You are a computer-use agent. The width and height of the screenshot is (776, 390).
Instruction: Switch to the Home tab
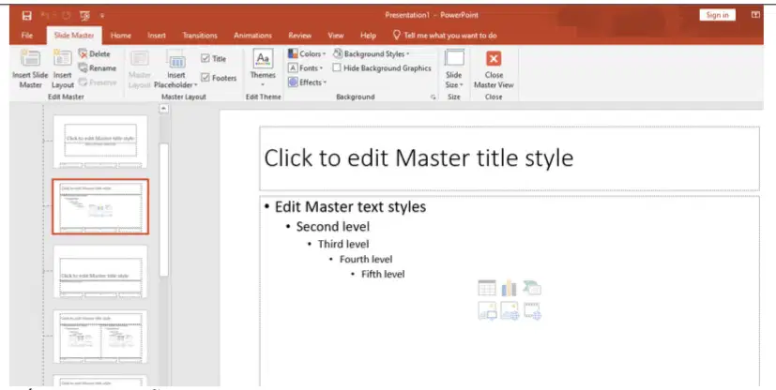(x=121, y=36)
